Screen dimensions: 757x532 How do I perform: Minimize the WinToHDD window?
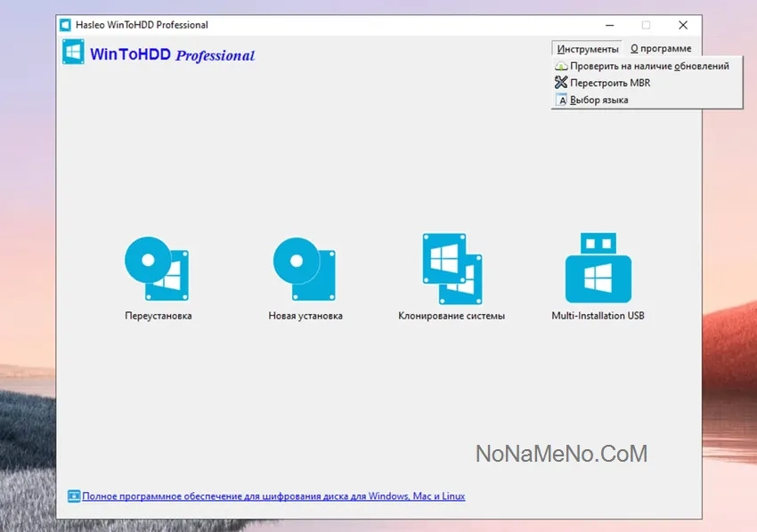tap(609, 25)
